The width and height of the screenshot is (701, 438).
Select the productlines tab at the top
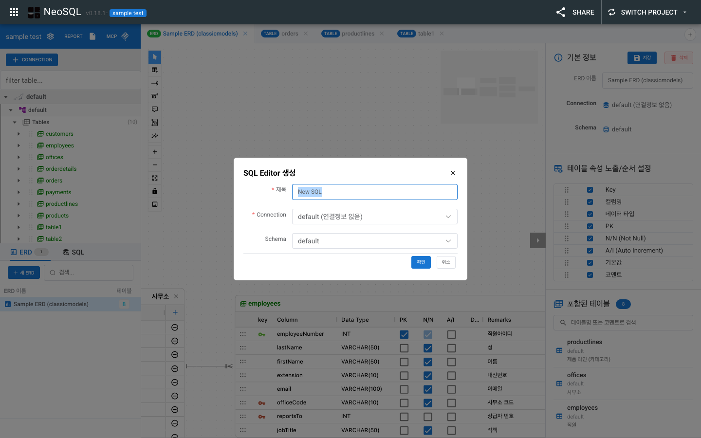(x=357, y=33)
